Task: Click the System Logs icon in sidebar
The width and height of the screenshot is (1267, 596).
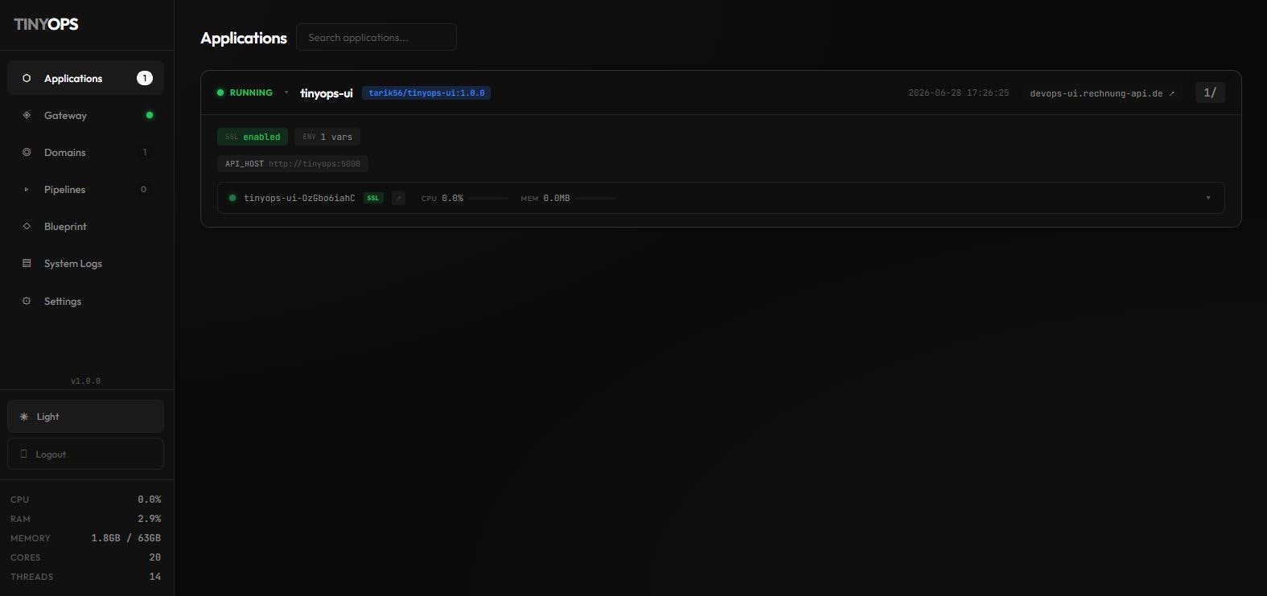Action: click(x=27, y=263)
